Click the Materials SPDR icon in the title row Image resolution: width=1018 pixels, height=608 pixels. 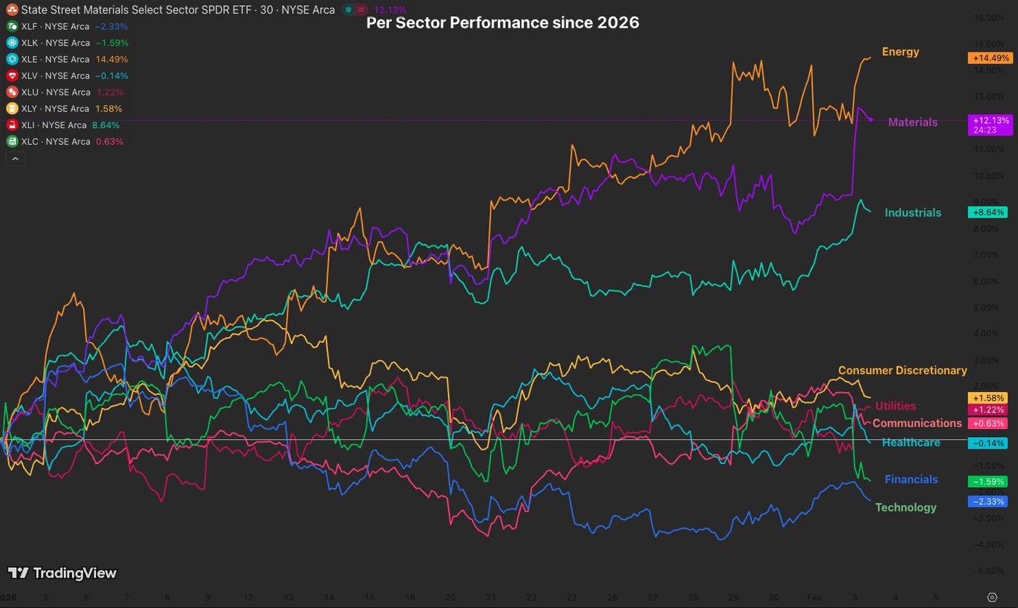(11, 9)
